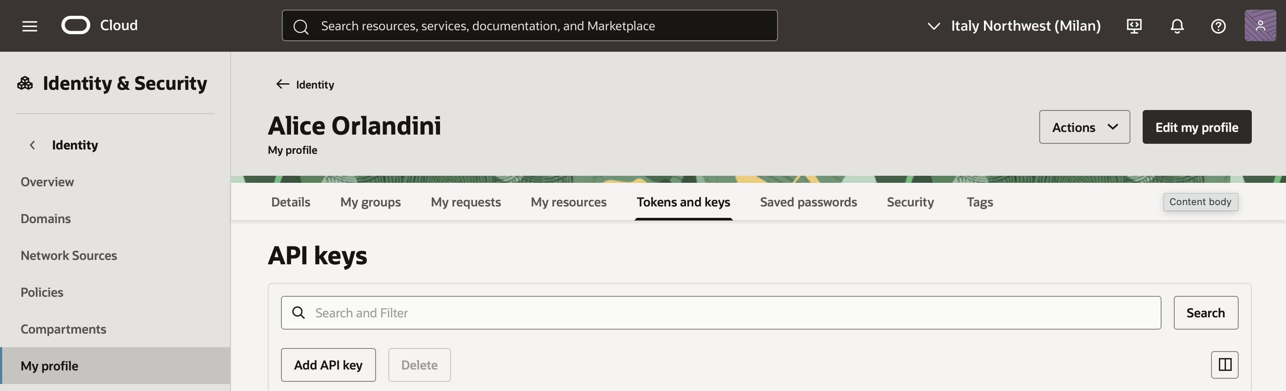Expand the Italy Northwest (Milan) region selector
The image size is (1286, 391).
[1013, 26]
